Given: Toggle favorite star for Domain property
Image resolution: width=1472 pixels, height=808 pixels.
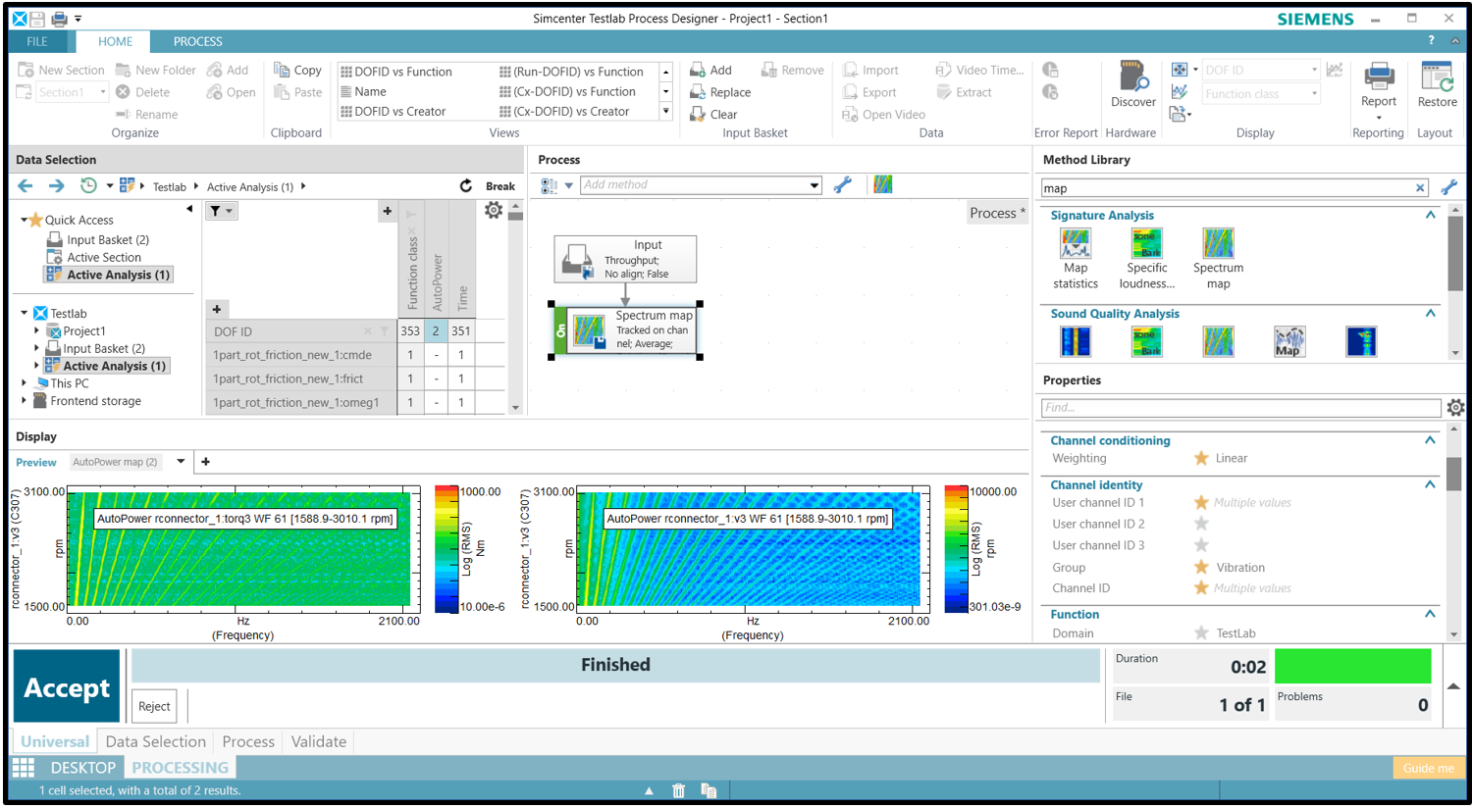Looking at the screenshot, I should click(1201, 633).
